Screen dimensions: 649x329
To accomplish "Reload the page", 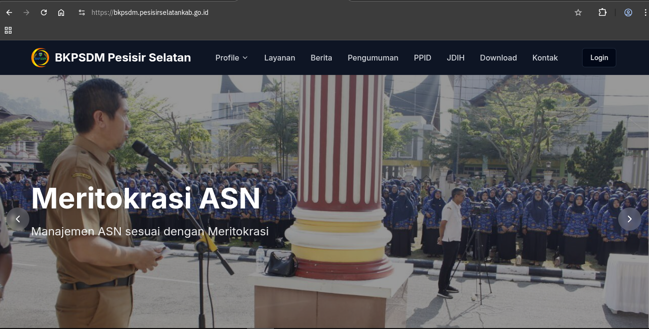I will tap(44, 12).
